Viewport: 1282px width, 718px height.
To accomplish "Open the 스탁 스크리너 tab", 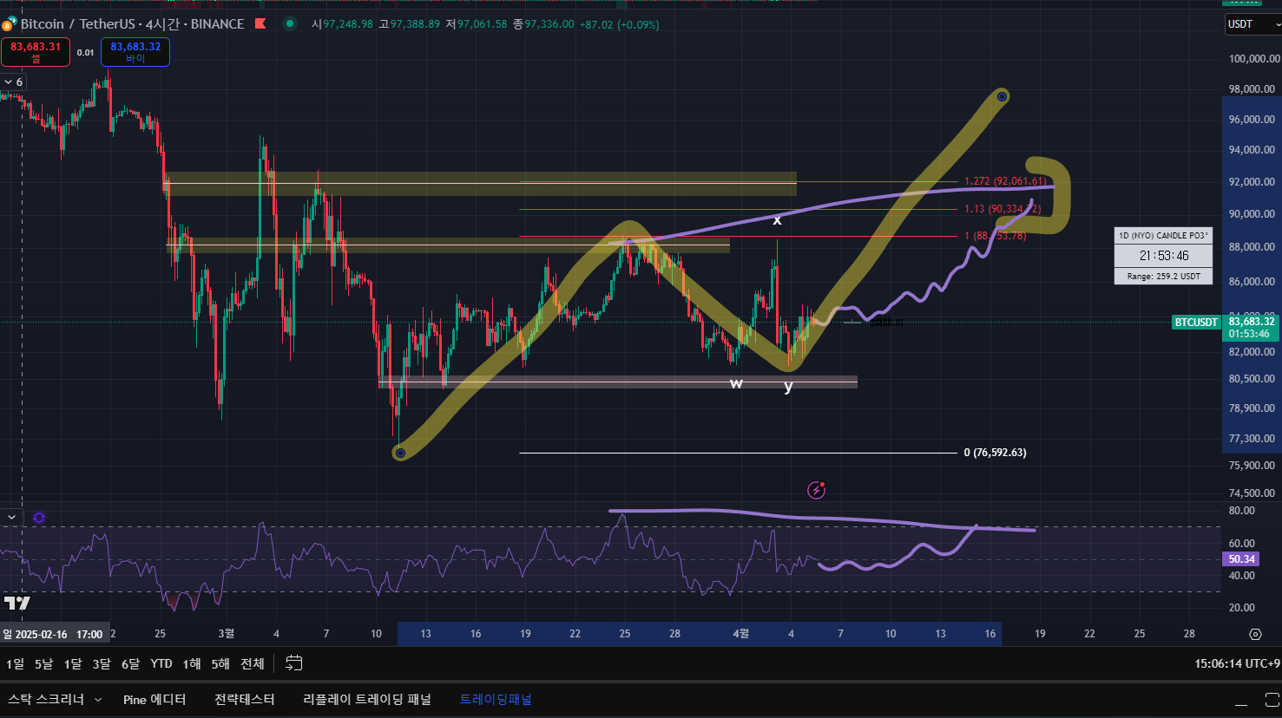I will click(46, 699).
